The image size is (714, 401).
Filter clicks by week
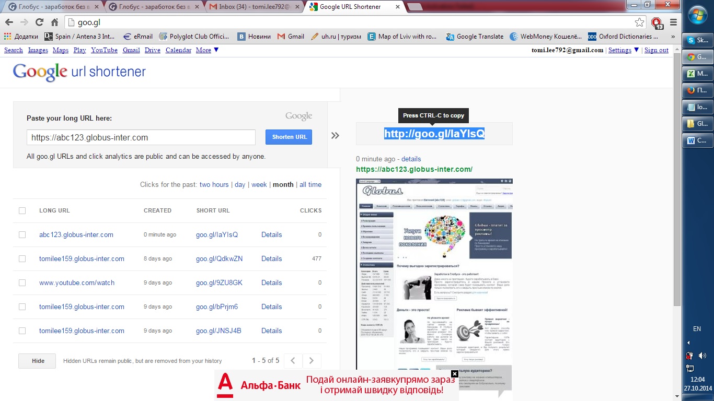(259, 184)
